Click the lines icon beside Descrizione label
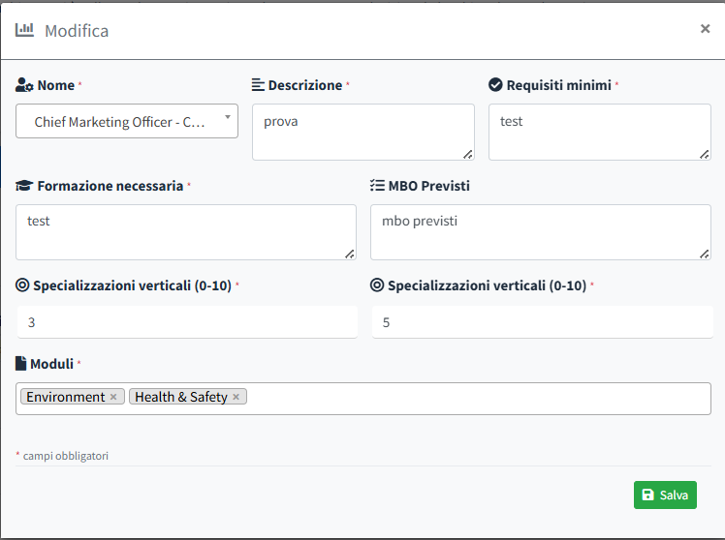This screenshot has height=540, width=725. pos(258,85)
